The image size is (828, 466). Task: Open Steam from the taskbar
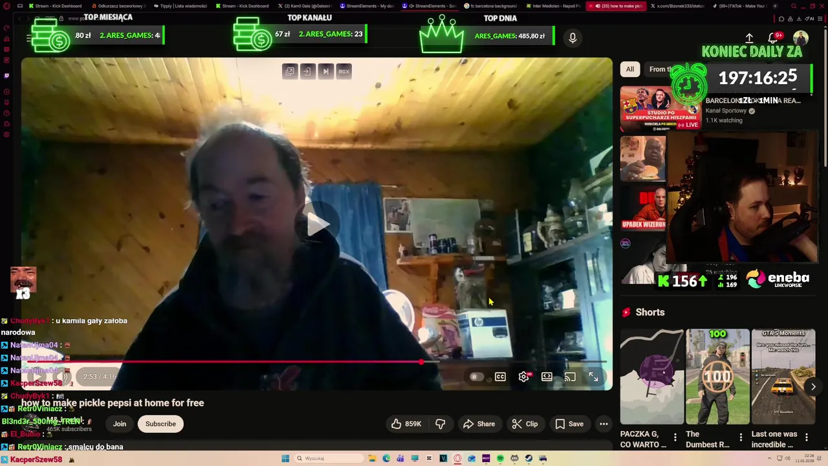(x=528, y=458)
